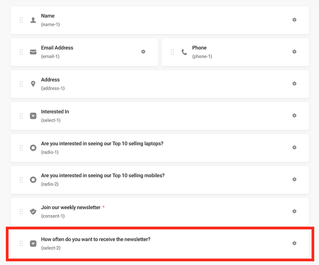
Task: Open gear settings for Top 10 laptops question
Action: coord(295,147)
